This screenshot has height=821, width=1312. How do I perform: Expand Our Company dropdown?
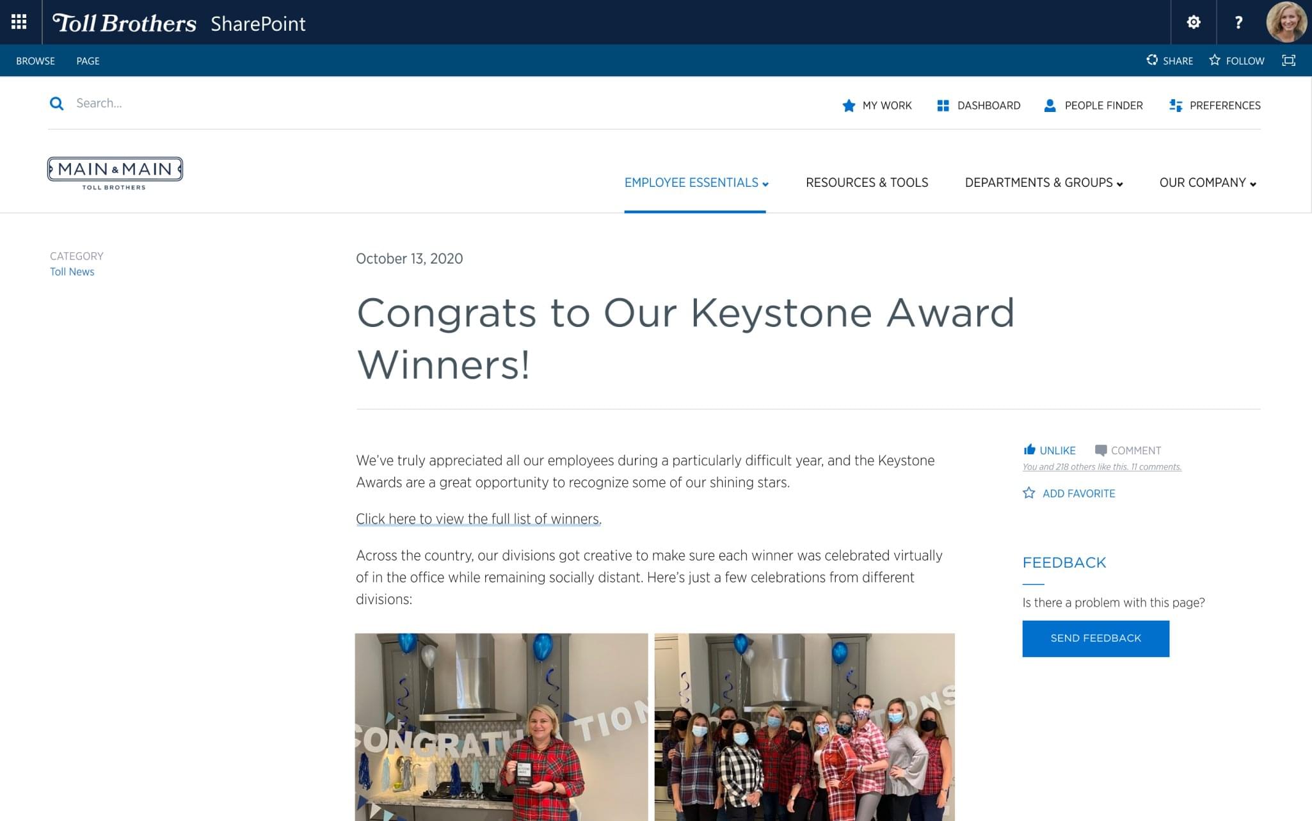[1207, 183]
